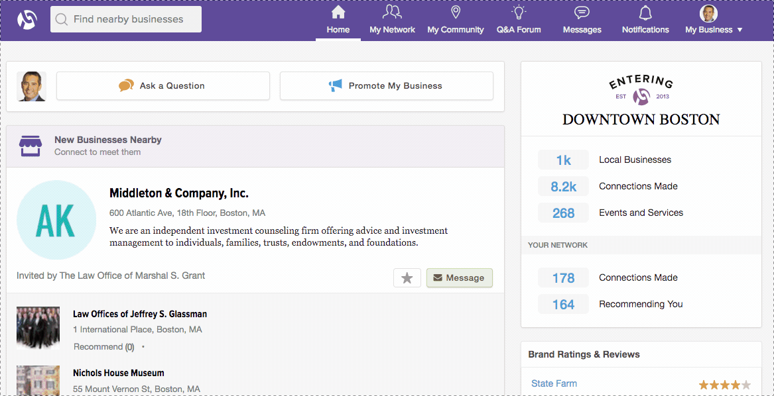Click the user photo beside Ask a Question
Viewport: 774px width, 396px height.
tap(32, 86)
